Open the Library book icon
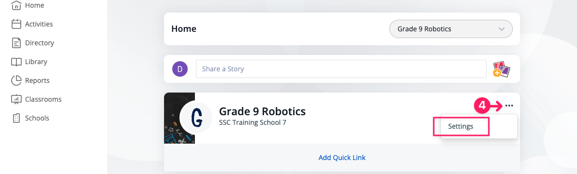 [x=16, y=62]
